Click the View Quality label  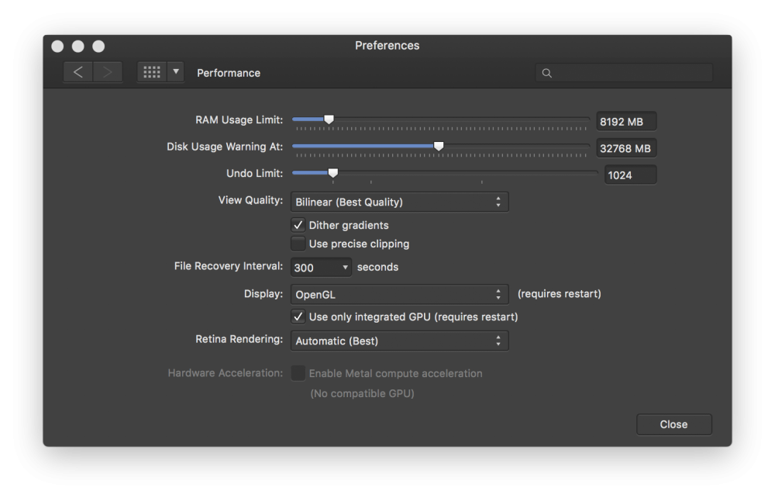250,200
